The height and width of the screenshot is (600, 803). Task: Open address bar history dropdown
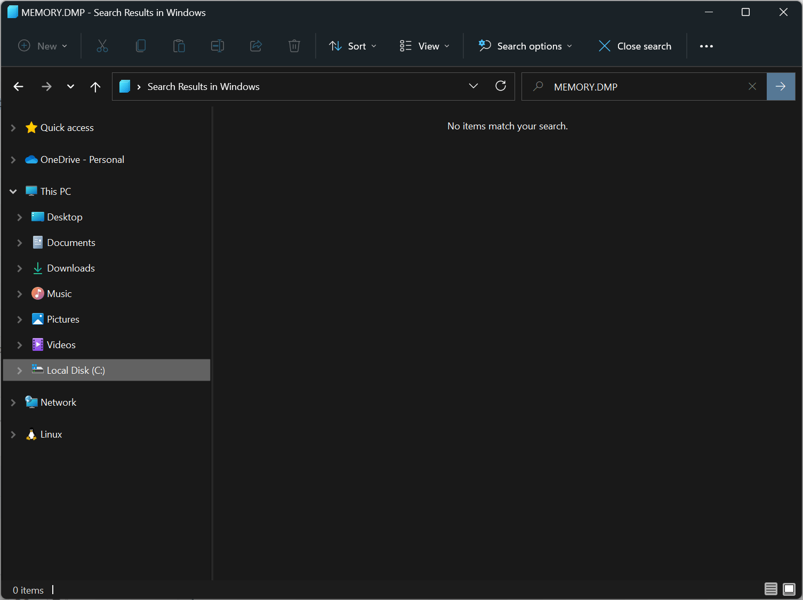pos(473,86)
